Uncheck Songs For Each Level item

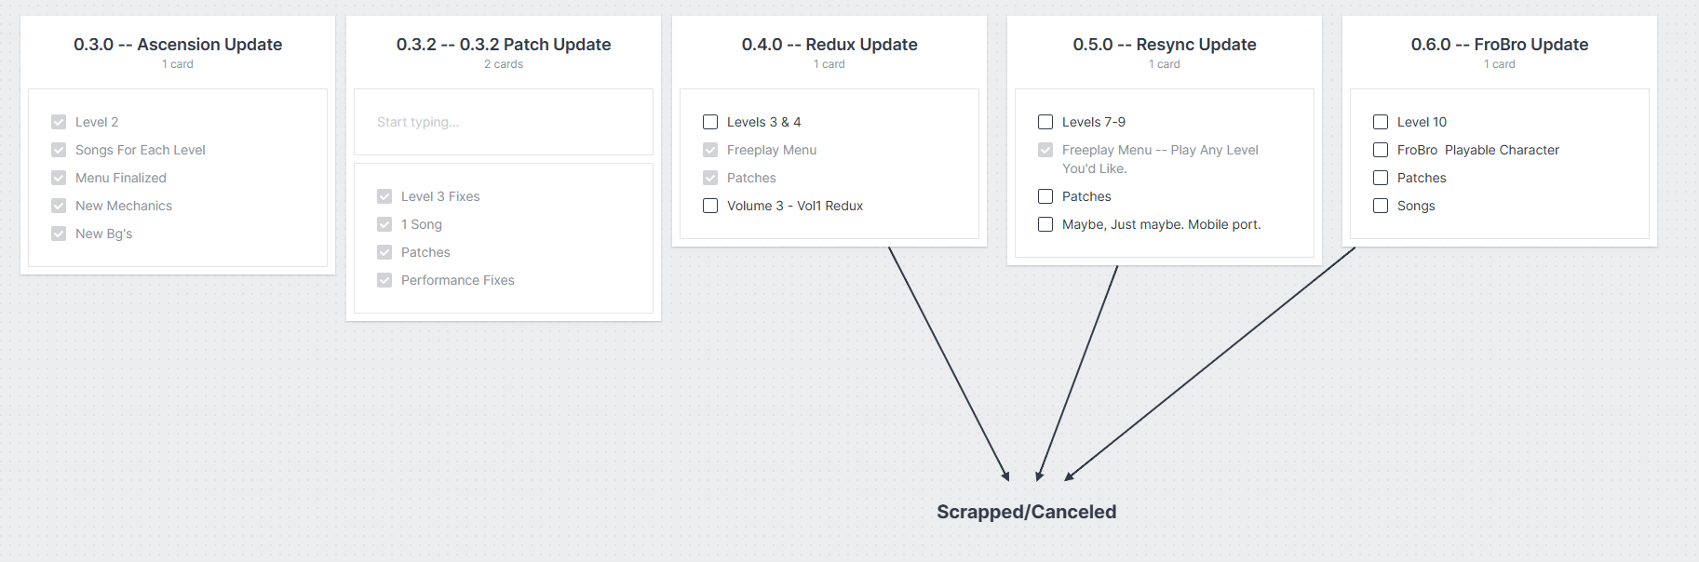point(59,150)
